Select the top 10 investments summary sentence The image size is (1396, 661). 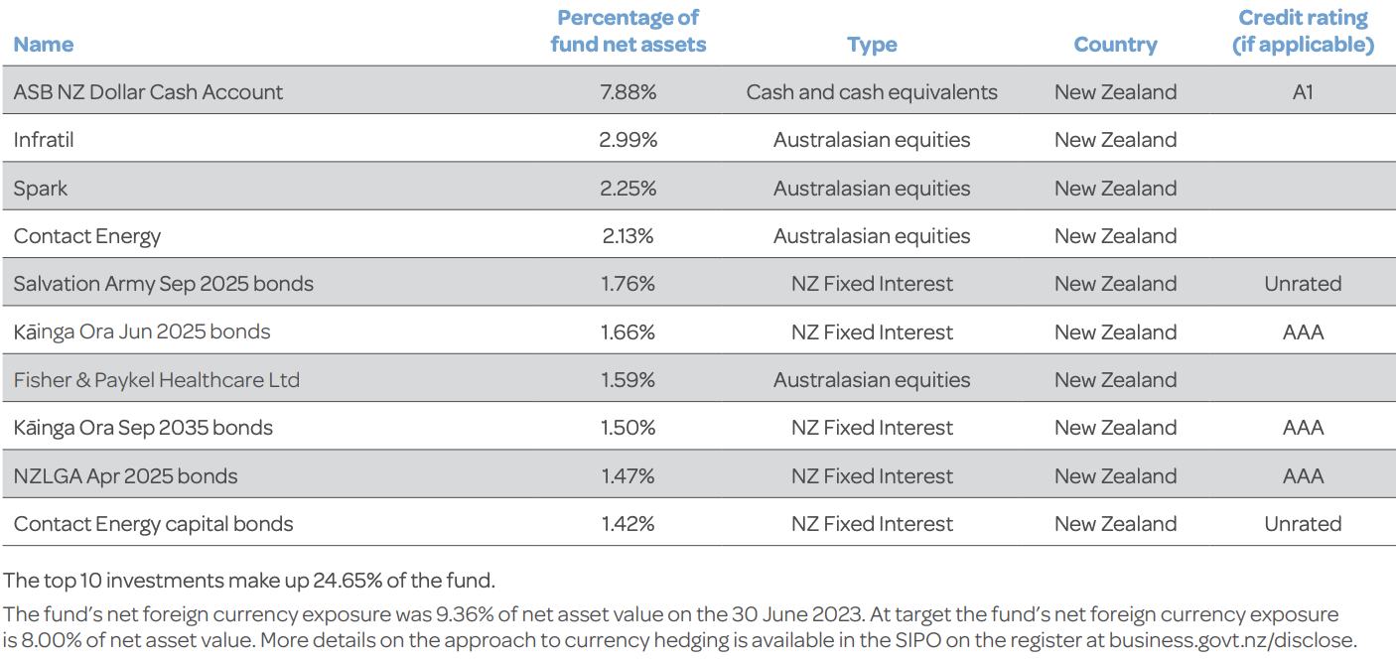coord(249,580)
